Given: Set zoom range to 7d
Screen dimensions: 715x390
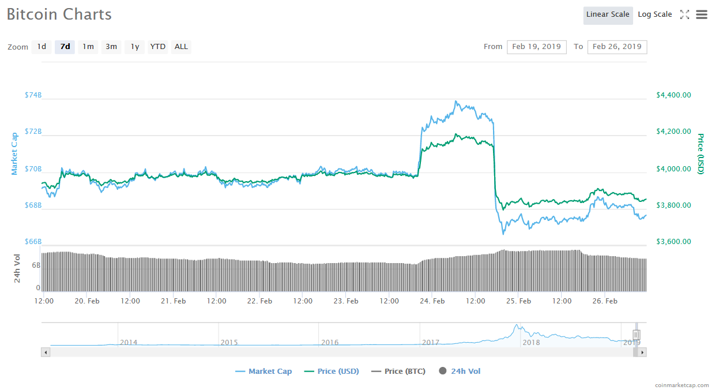Looking at the screenshot, I should coord(65,47).
